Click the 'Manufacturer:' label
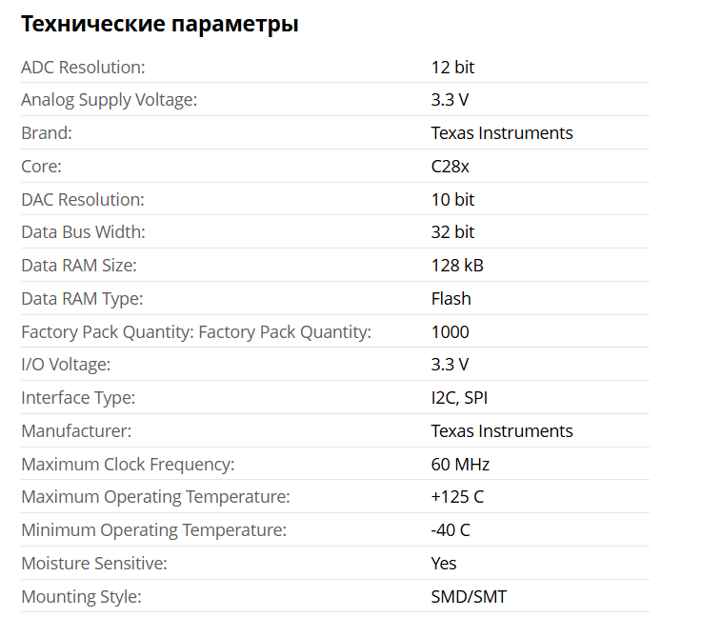Viewport: 701px width, 617px height. [x=76, y=431]
